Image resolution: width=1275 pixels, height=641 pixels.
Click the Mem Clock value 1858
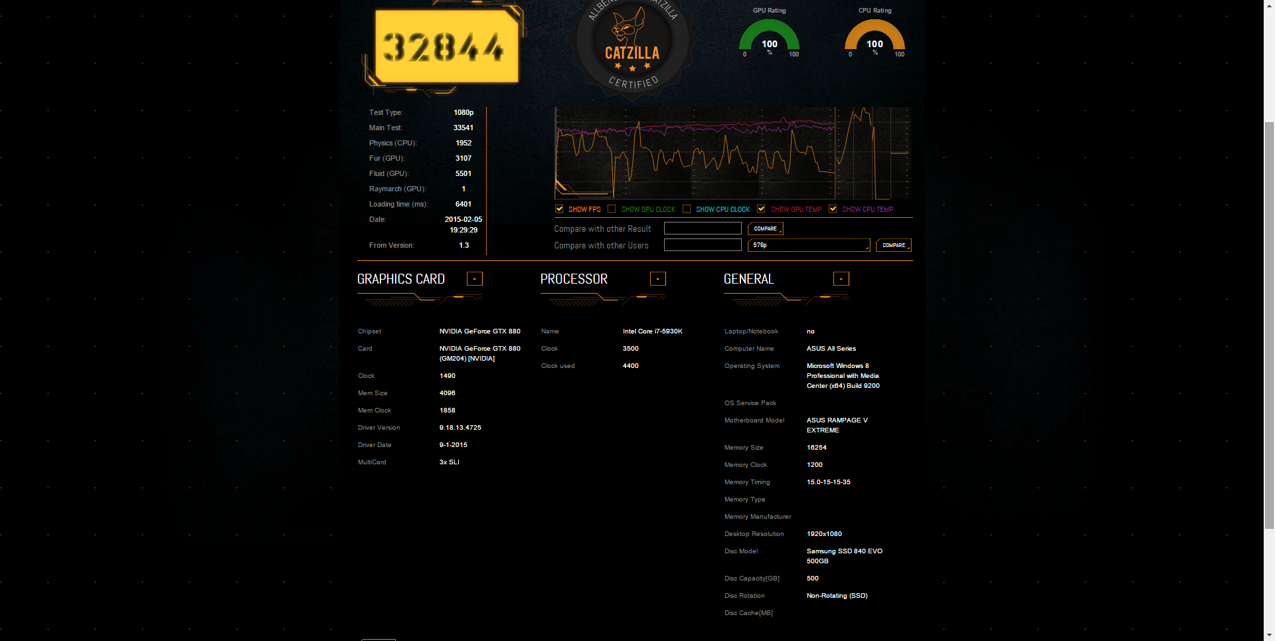[448, 410]
